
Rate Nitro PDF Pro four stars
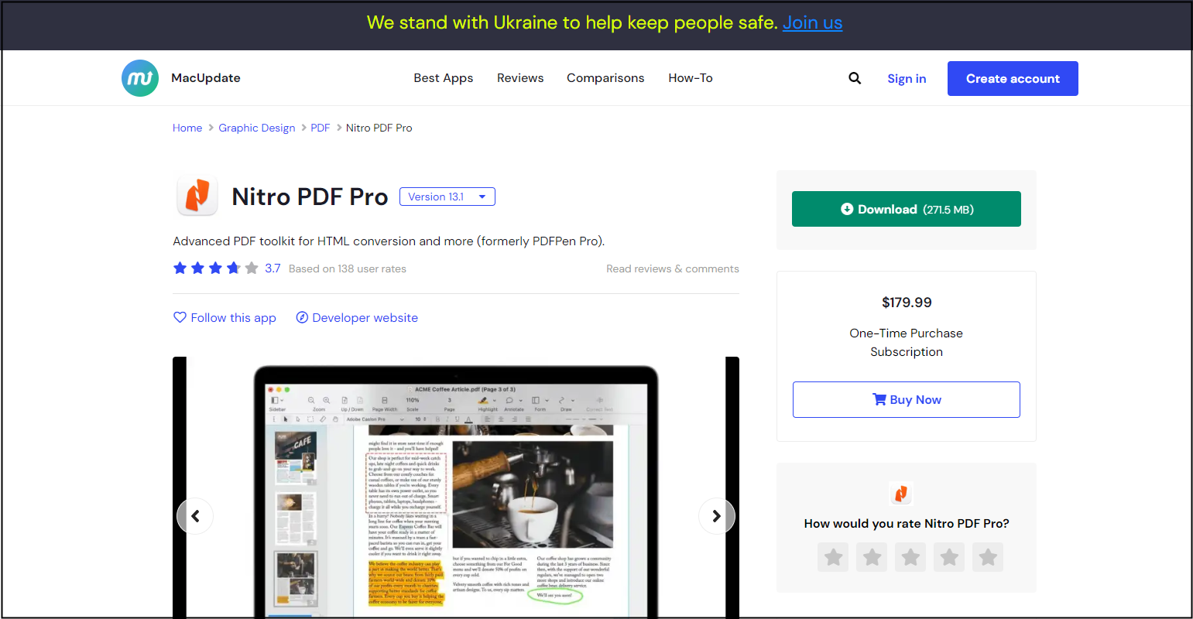(x=949, y=557)
